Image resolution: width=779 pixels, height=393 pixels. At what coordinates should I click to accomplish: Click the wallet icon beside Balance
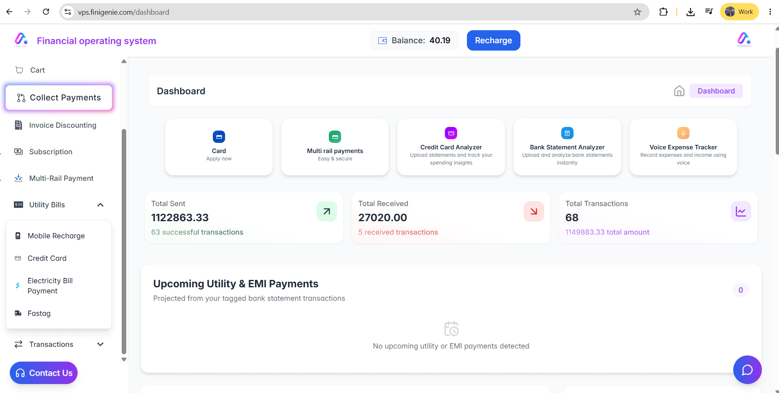coord(382,40)
